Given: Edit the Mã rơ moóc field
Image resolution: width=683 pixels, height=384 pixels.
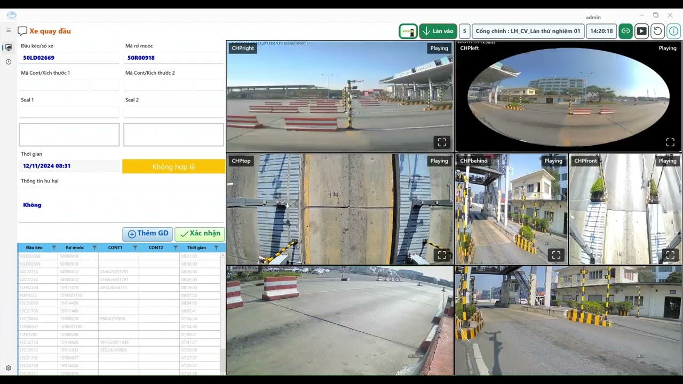Looking at the screenshot, I should pos(173,58).
